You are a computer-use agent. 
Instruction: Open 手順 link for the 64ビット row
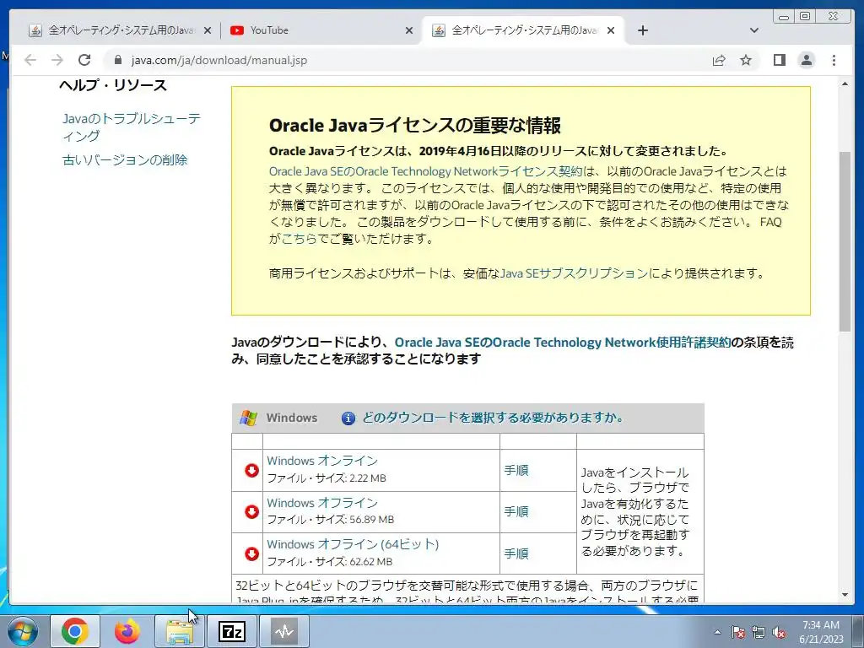(516, 553)
